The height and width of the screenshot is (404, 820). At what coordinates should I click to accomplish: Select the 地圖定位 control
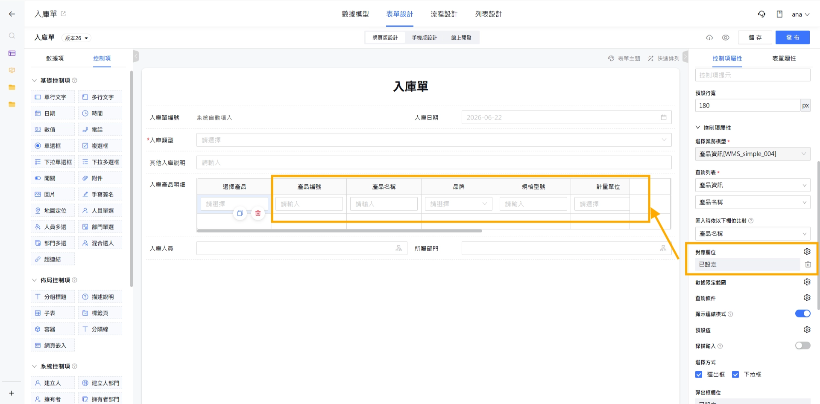click(53, 210)
